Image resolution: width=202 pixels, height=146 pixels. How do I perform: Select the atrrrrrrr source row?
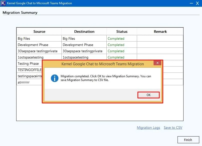pos(29,82)
